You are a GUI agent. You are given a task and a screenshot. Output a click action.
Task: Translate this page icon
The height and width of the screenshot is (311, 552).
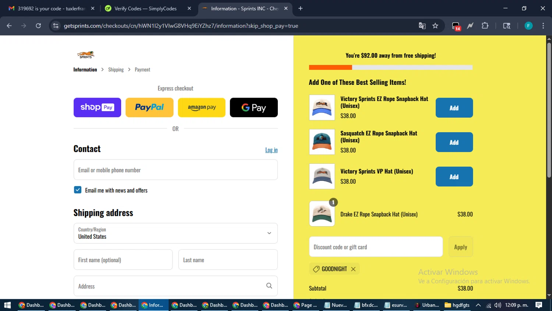click(422, 26)
